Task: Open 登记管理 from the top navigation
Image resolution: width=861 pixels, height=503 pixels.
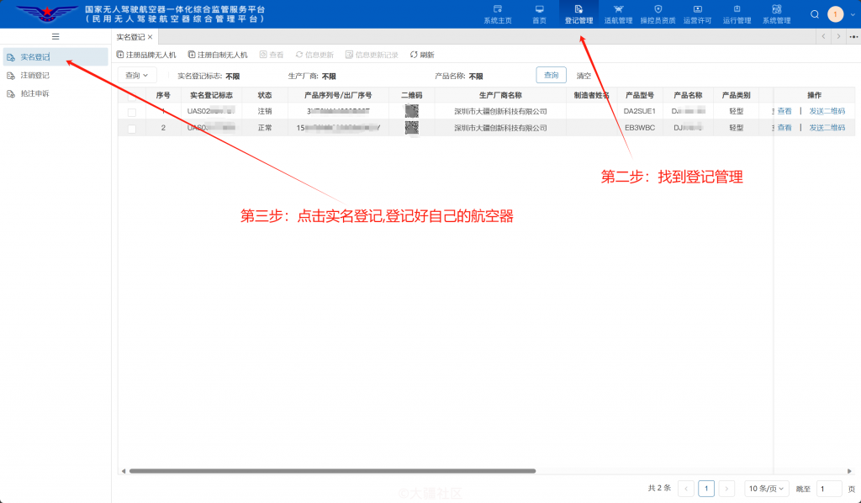Action: point(578,16)
